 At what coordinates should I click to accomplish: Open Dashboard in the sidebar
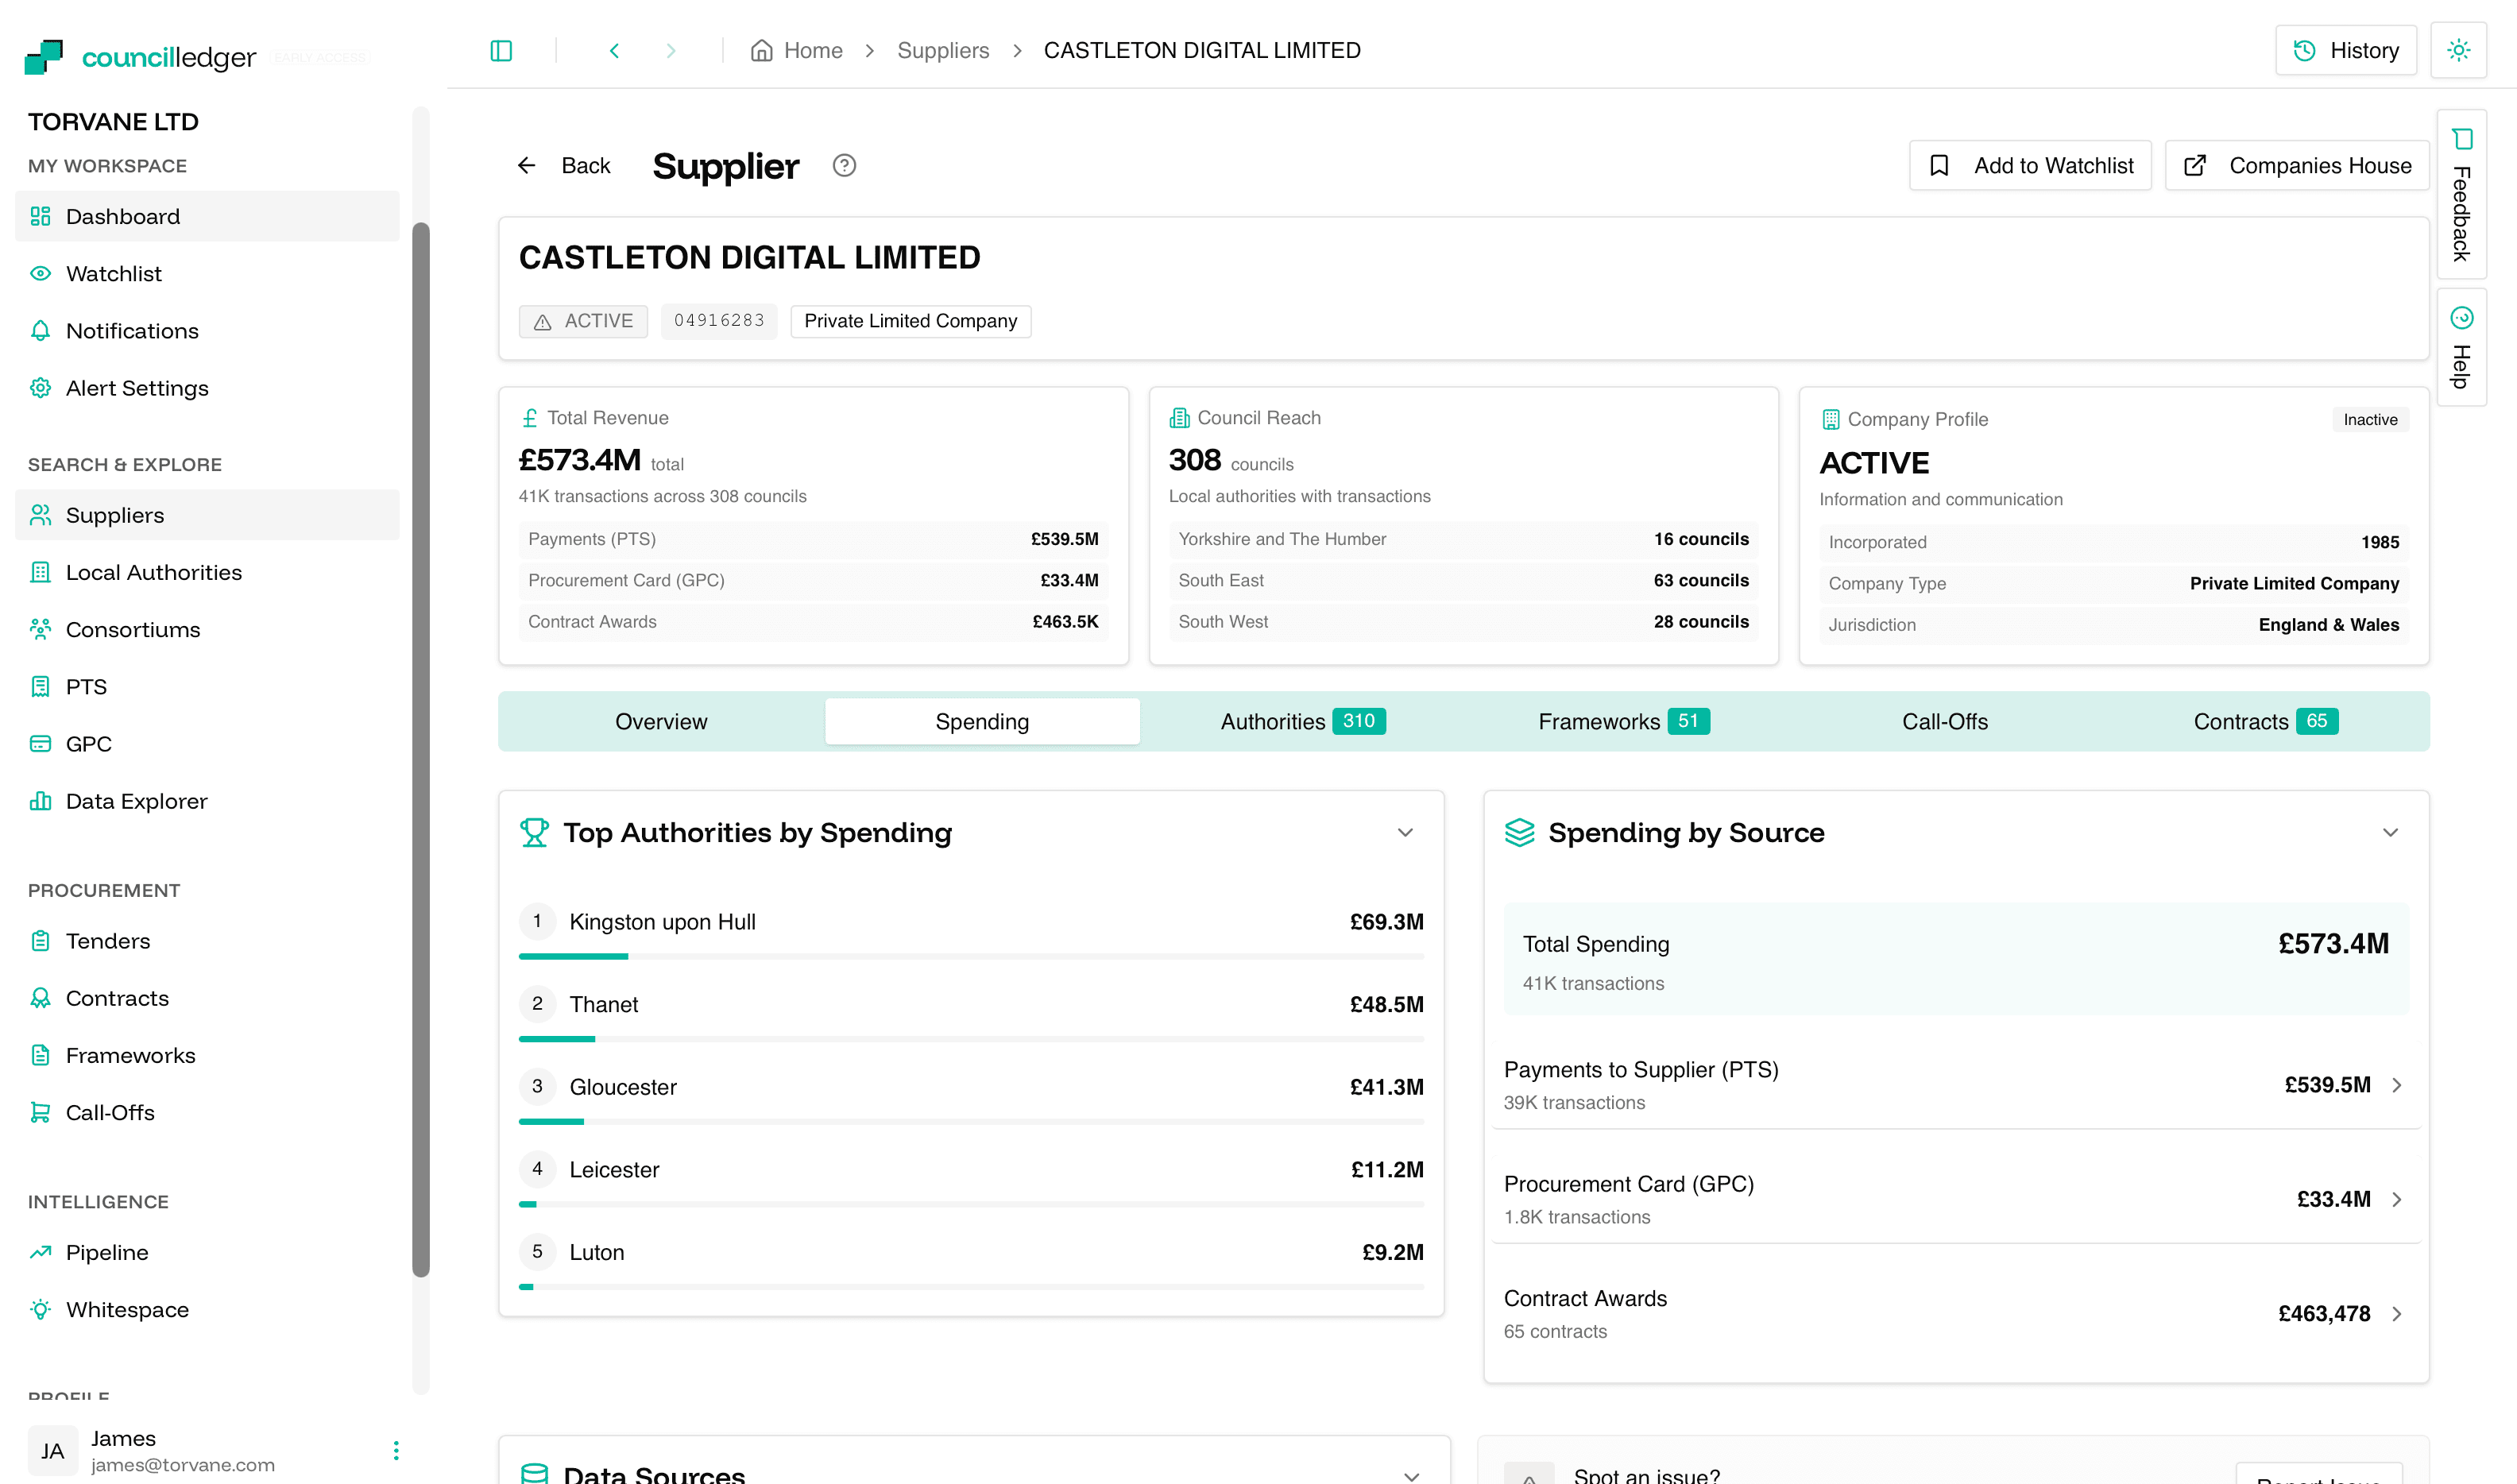point(207,216)
